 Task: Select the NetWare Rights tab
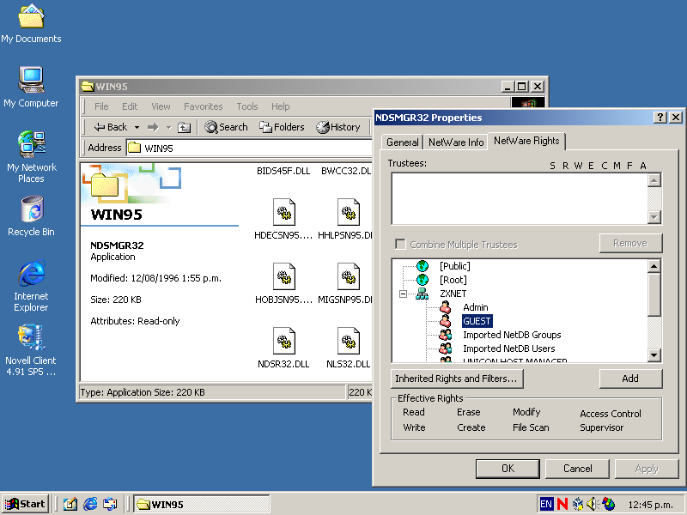tap(526, 141)
